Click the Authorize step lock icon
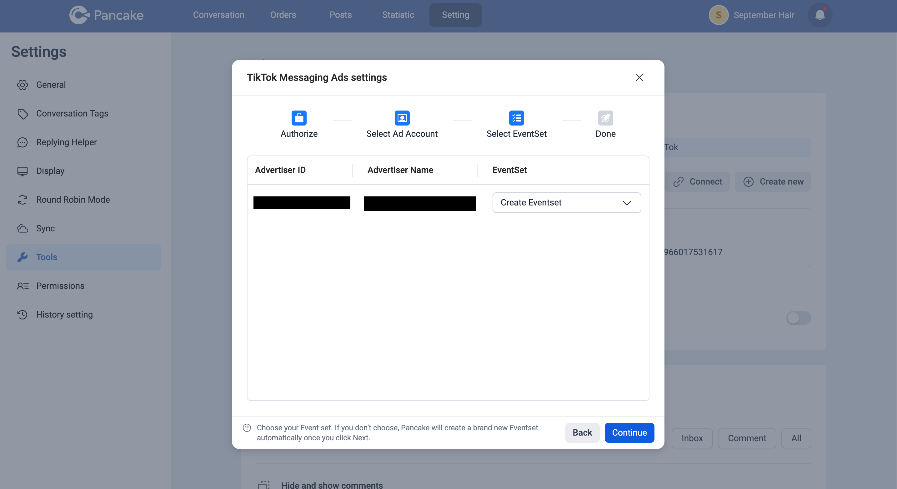Screen dimensions: 897x489 299,118
